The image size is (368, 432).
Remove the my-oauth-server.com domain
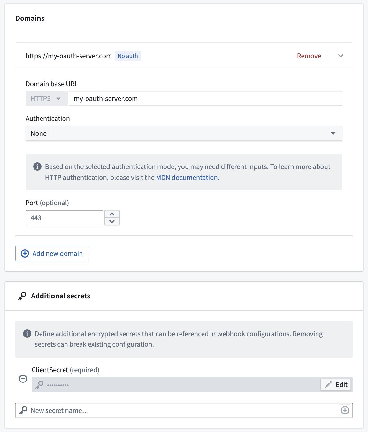click(x=309, y=56)
